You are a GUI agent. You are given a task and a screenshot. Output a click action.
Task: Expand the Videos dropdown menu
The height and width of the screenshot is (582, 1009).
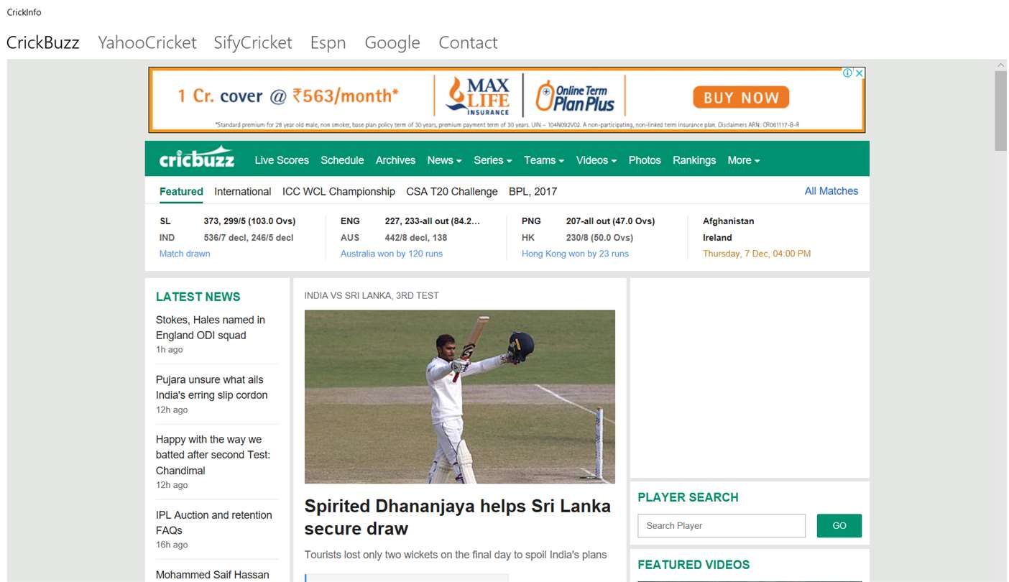(596, 160)
